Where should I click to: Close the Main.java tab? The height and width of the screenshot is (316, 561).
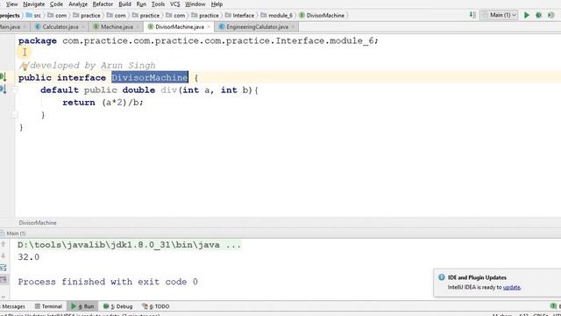pos(25,27)
